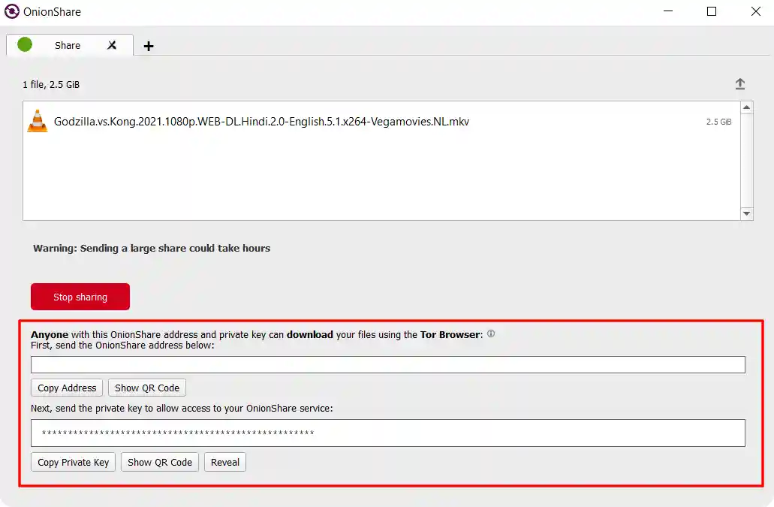This screenshot has height=507, width=774.
Task: Click the green server status indicator
Action: (24, 45)
